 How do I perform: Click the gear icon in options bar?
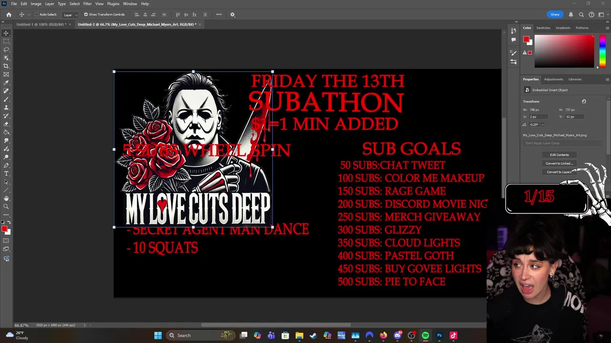[232, 14]
